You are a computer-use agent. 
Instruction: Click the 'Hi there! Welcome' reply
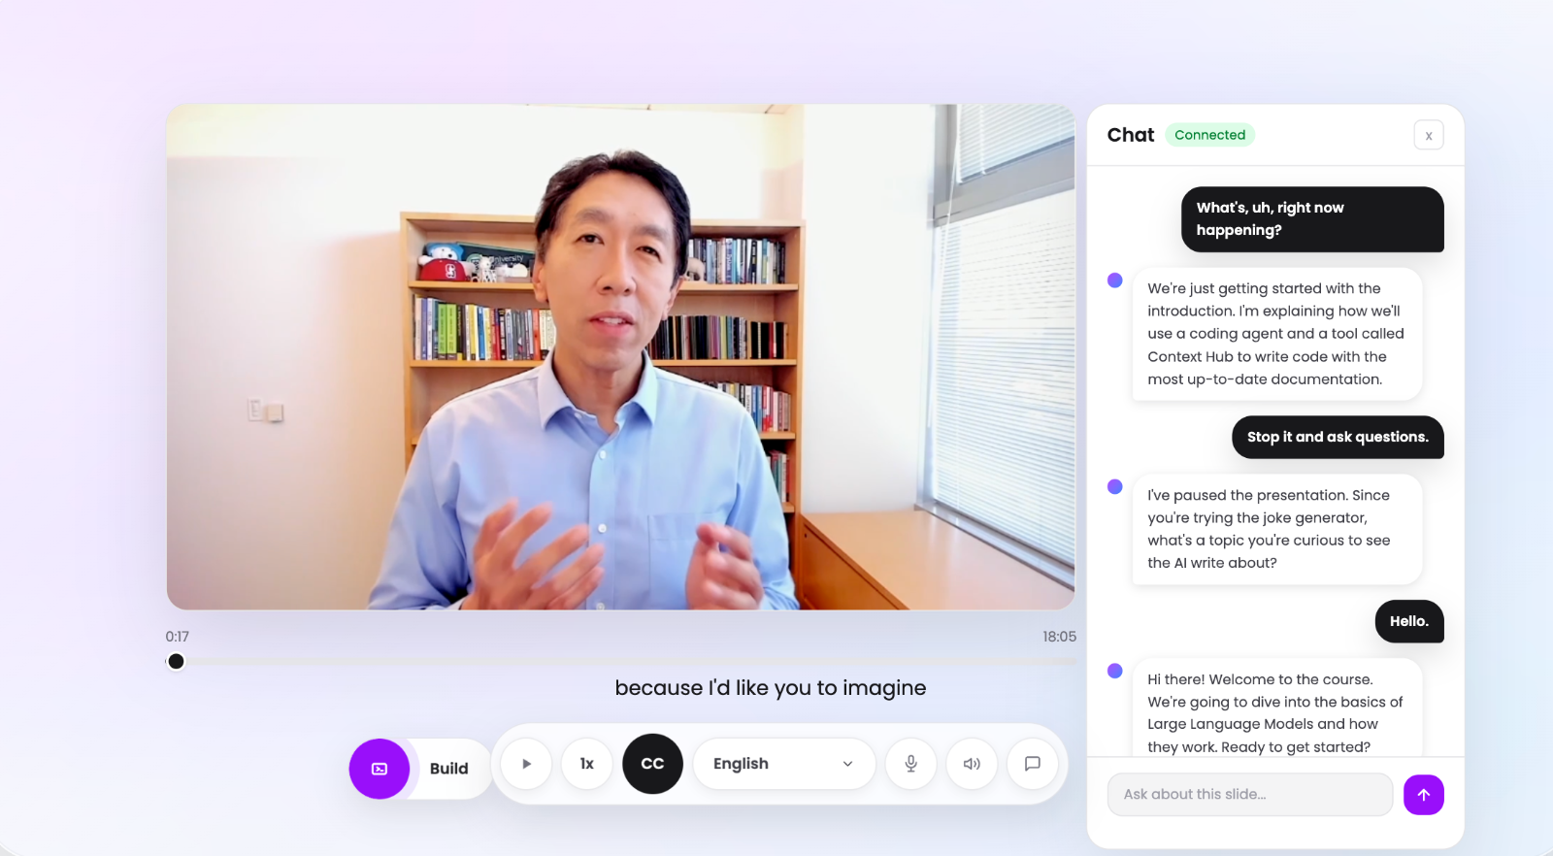1276,708
